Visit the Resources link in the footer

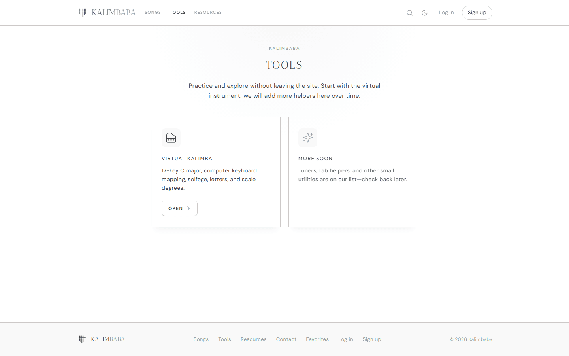(254, 339)
